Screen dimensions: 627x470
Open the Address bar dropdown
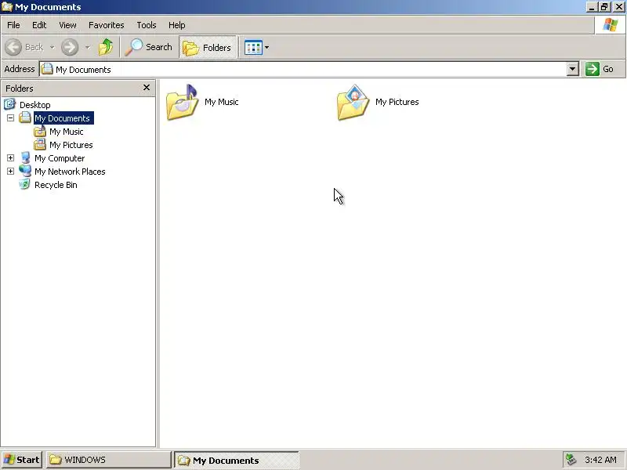click(573, 69)
